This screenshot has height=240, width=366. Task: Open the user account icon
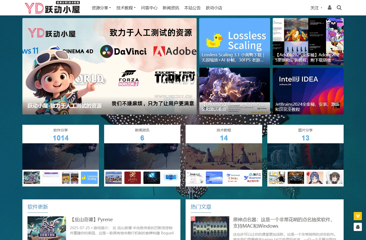pyautogui.click(x=330, y=8)
